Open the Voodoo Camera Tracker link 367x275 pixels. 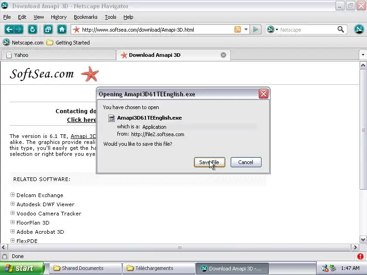point(49,214)
